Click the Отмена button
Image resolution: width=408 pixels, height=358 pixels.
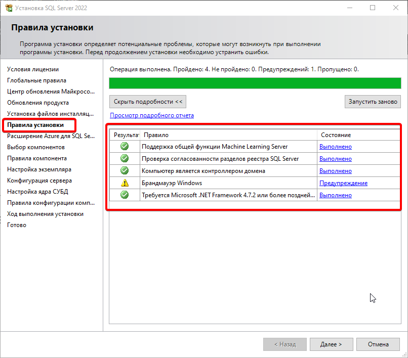coord(378,344)
